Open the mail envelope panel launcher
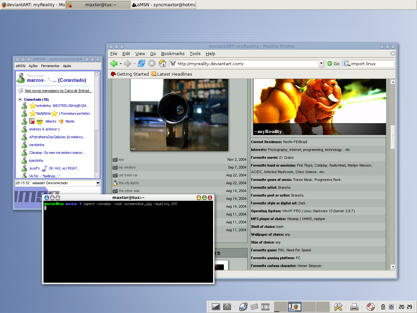 pos(254,307)
